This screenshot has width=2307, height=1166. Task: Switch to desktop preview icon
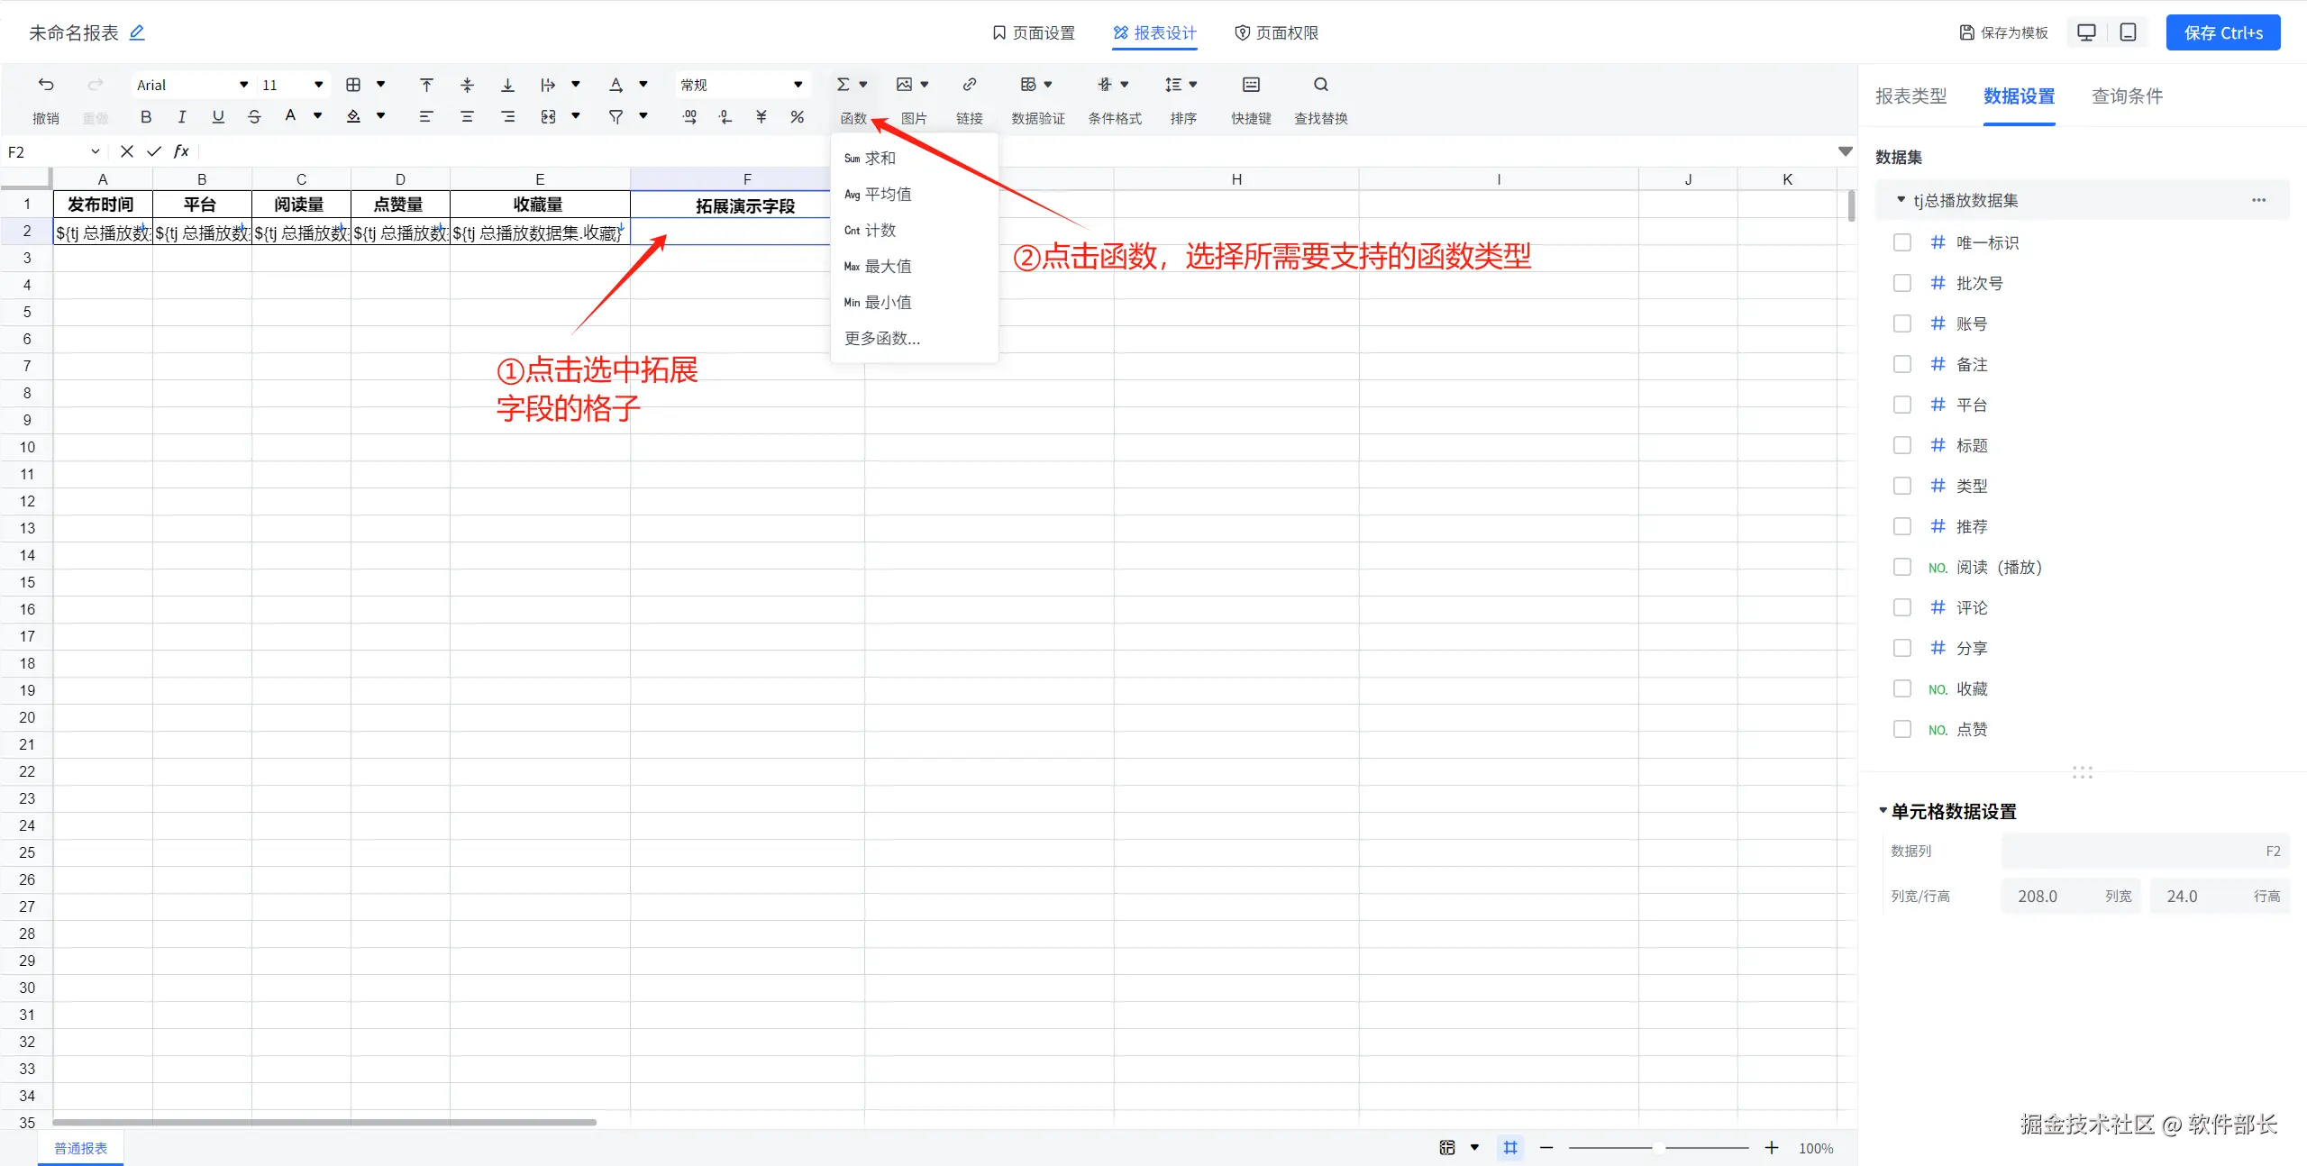(x=2086, y=32)
